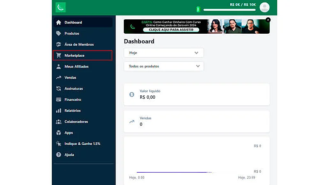Image resolution: width=329 pixels, height=185 pixels.
Task: Click the green moon logo icon
Action: (x=60, y=7)
